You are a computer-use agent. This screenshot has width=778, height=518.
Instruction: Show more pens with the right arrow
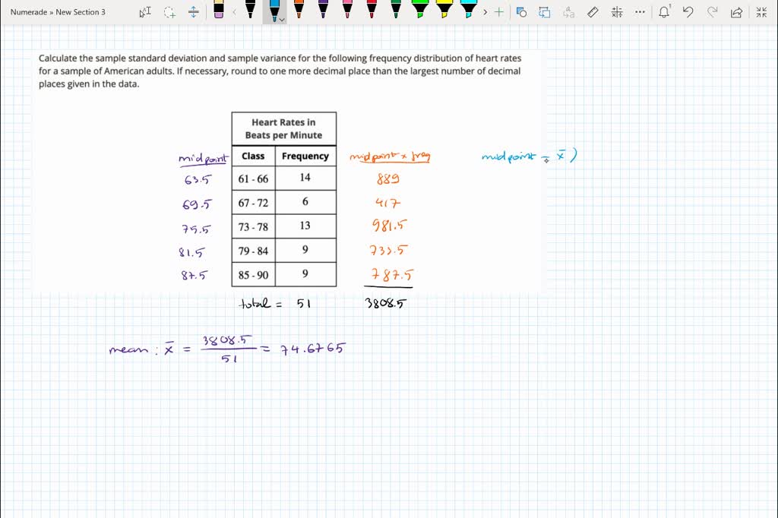click(485, 12)
